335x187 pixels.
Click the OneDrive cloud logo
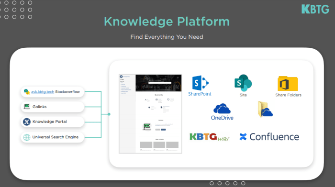point(222,109)
